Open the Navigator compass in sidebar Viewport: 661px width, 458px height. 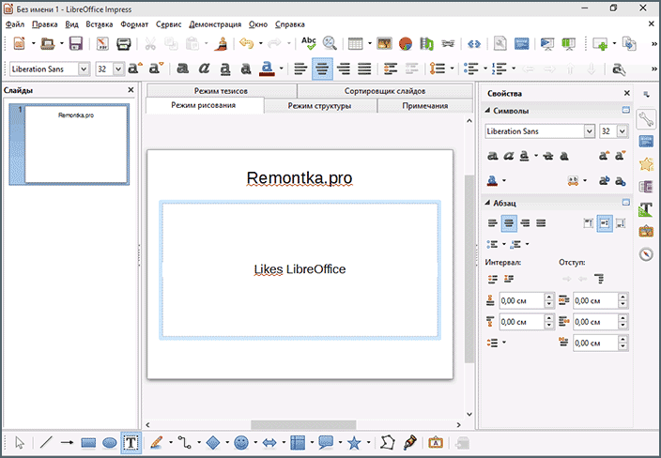click(x=646, y=254)
